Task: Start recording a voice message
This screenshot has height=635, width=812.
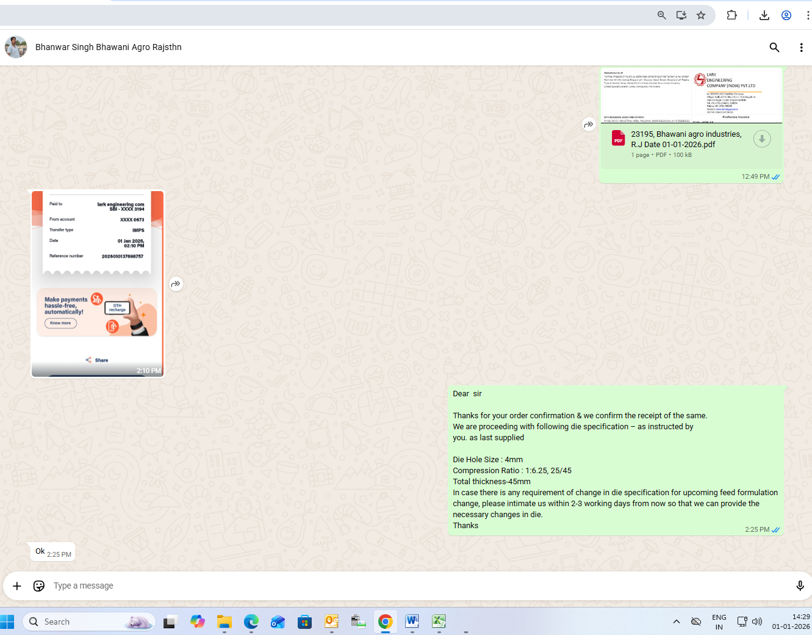Action: tap(800, 586)
